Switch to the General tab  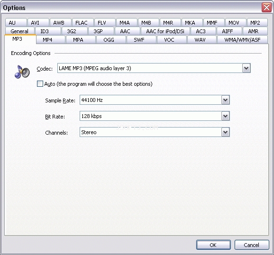click(19, 31)
